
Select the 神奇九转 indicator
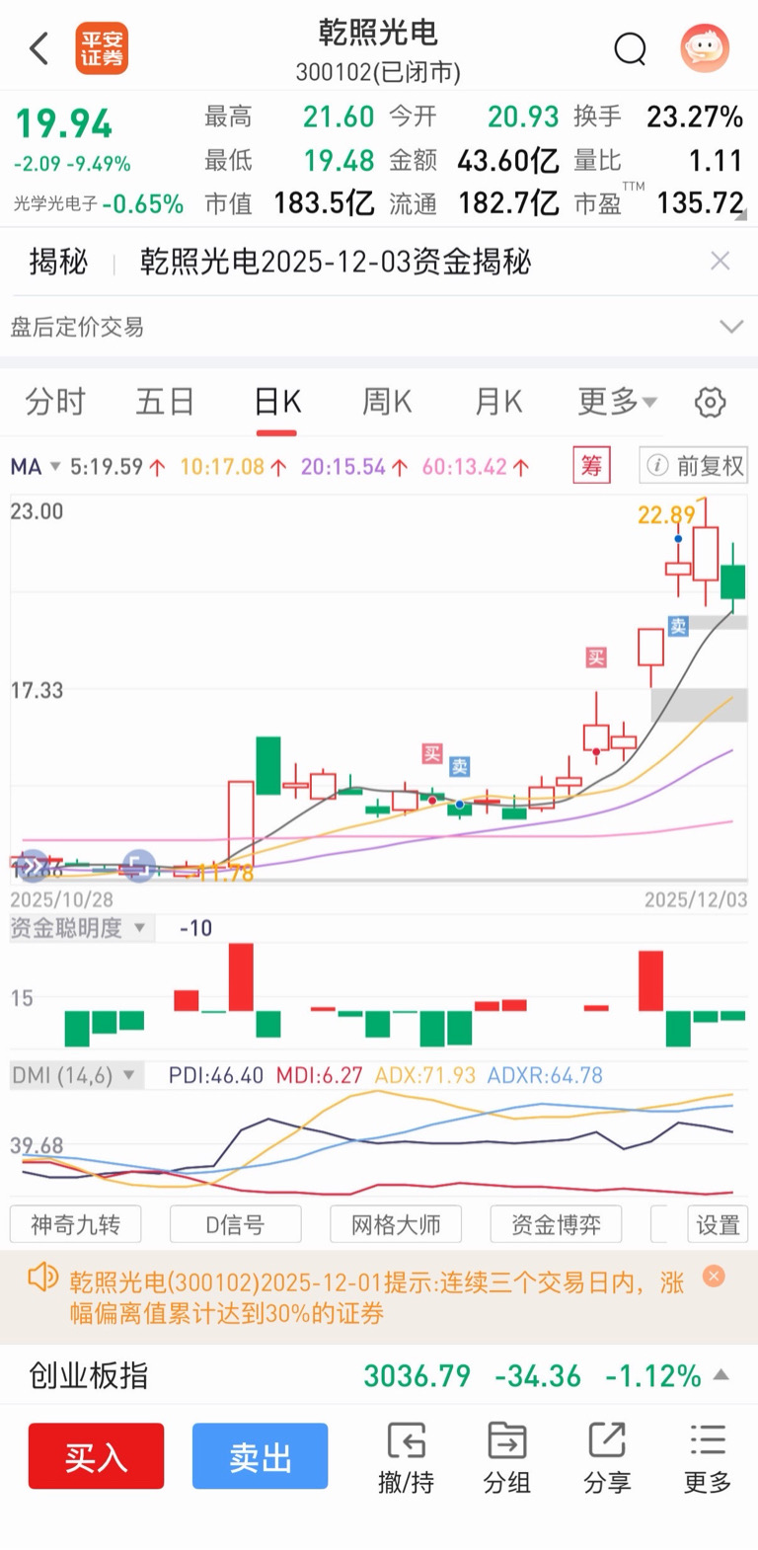click(x=75, y=1224)
